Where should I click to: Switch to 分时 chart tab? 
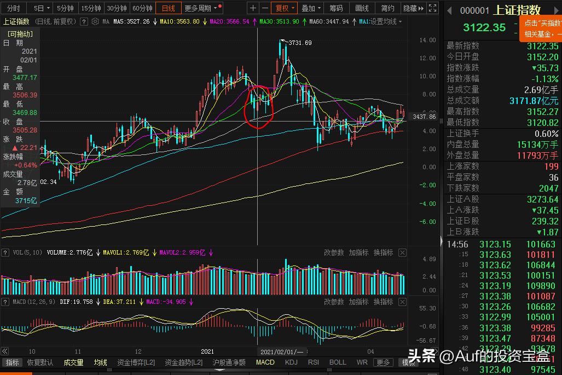14,8
